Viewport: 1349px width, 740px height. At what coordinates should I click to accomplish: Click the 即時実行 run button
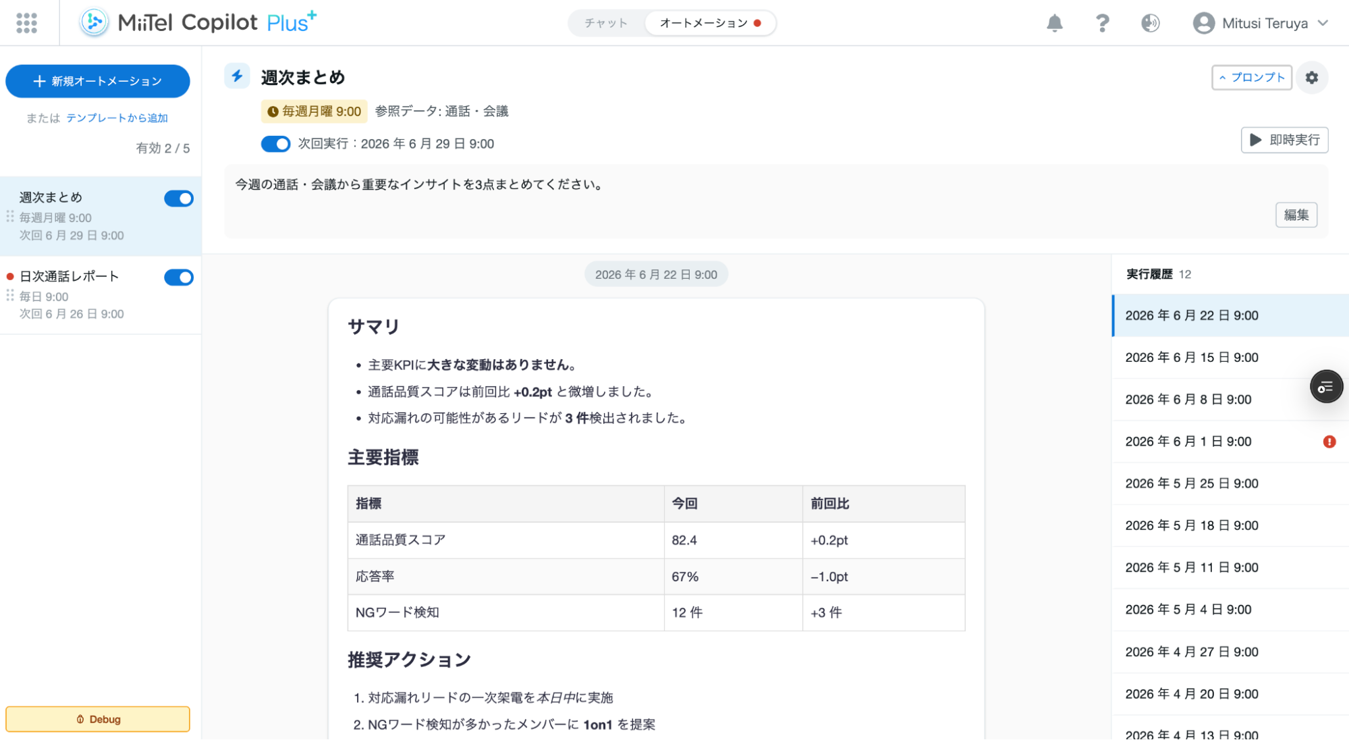click(1284, 140)
